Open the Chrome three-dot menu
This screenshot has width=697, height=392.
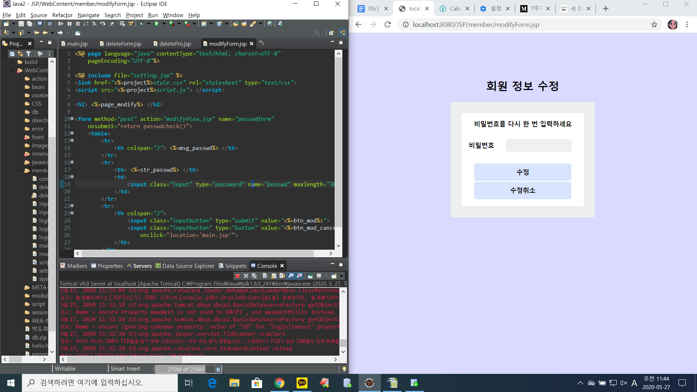pos(687,24)
